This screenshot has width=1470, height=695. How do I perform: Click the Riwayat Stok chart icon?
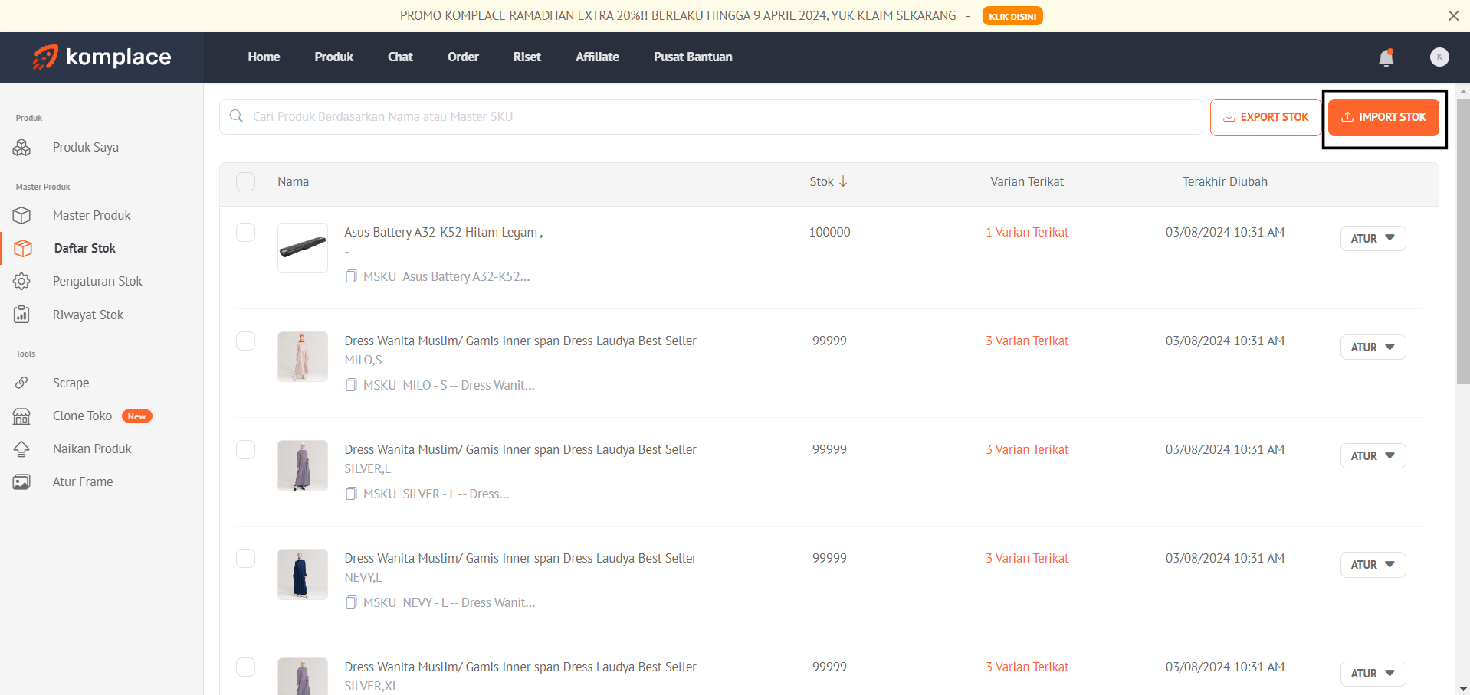[21, 315]
